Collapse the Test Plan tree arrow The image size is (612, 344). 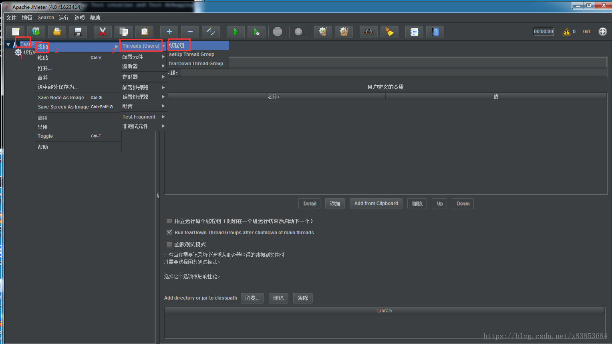point(8,44)
